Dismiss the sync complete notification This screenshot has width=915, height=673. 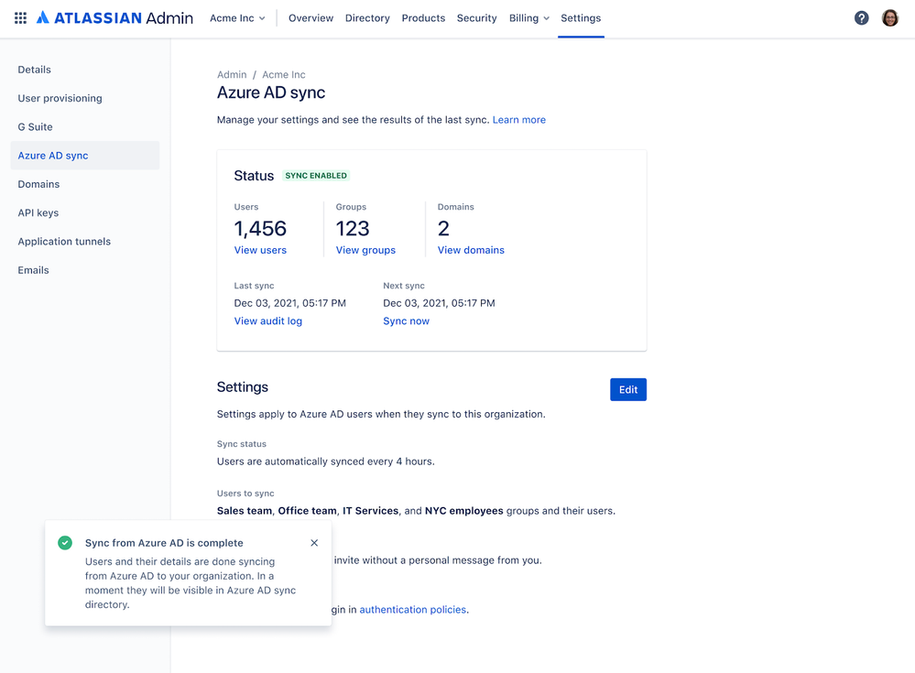314,543
